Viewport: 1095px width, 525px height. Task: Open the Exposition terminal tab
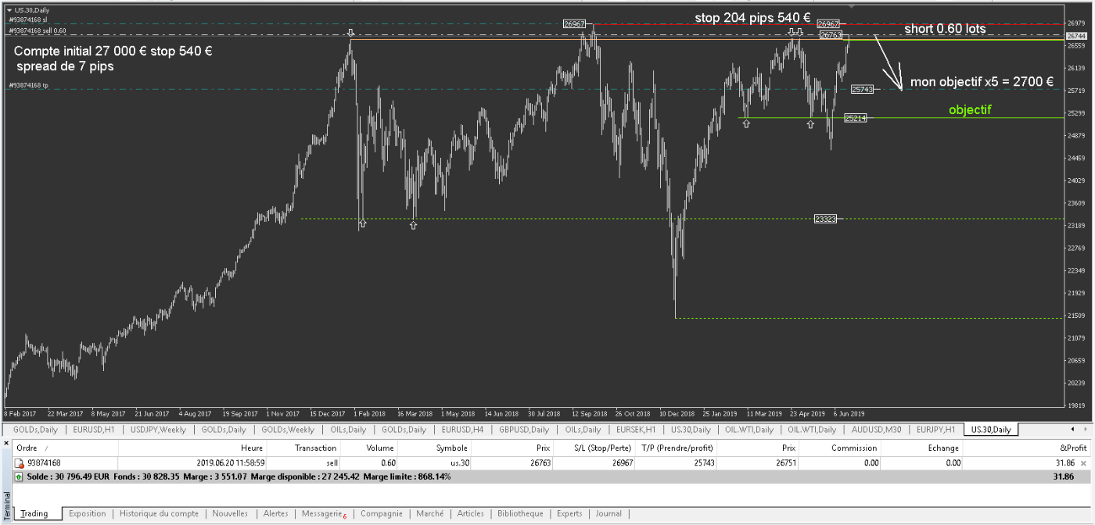click(x=87, y=513)
